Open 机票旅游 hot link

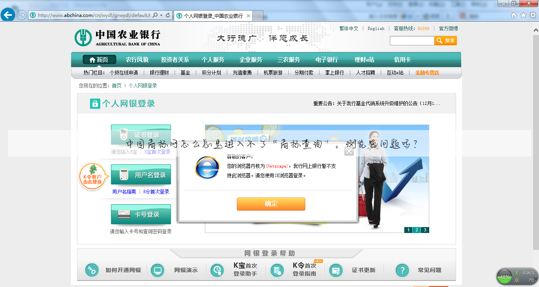coord(273,73)
